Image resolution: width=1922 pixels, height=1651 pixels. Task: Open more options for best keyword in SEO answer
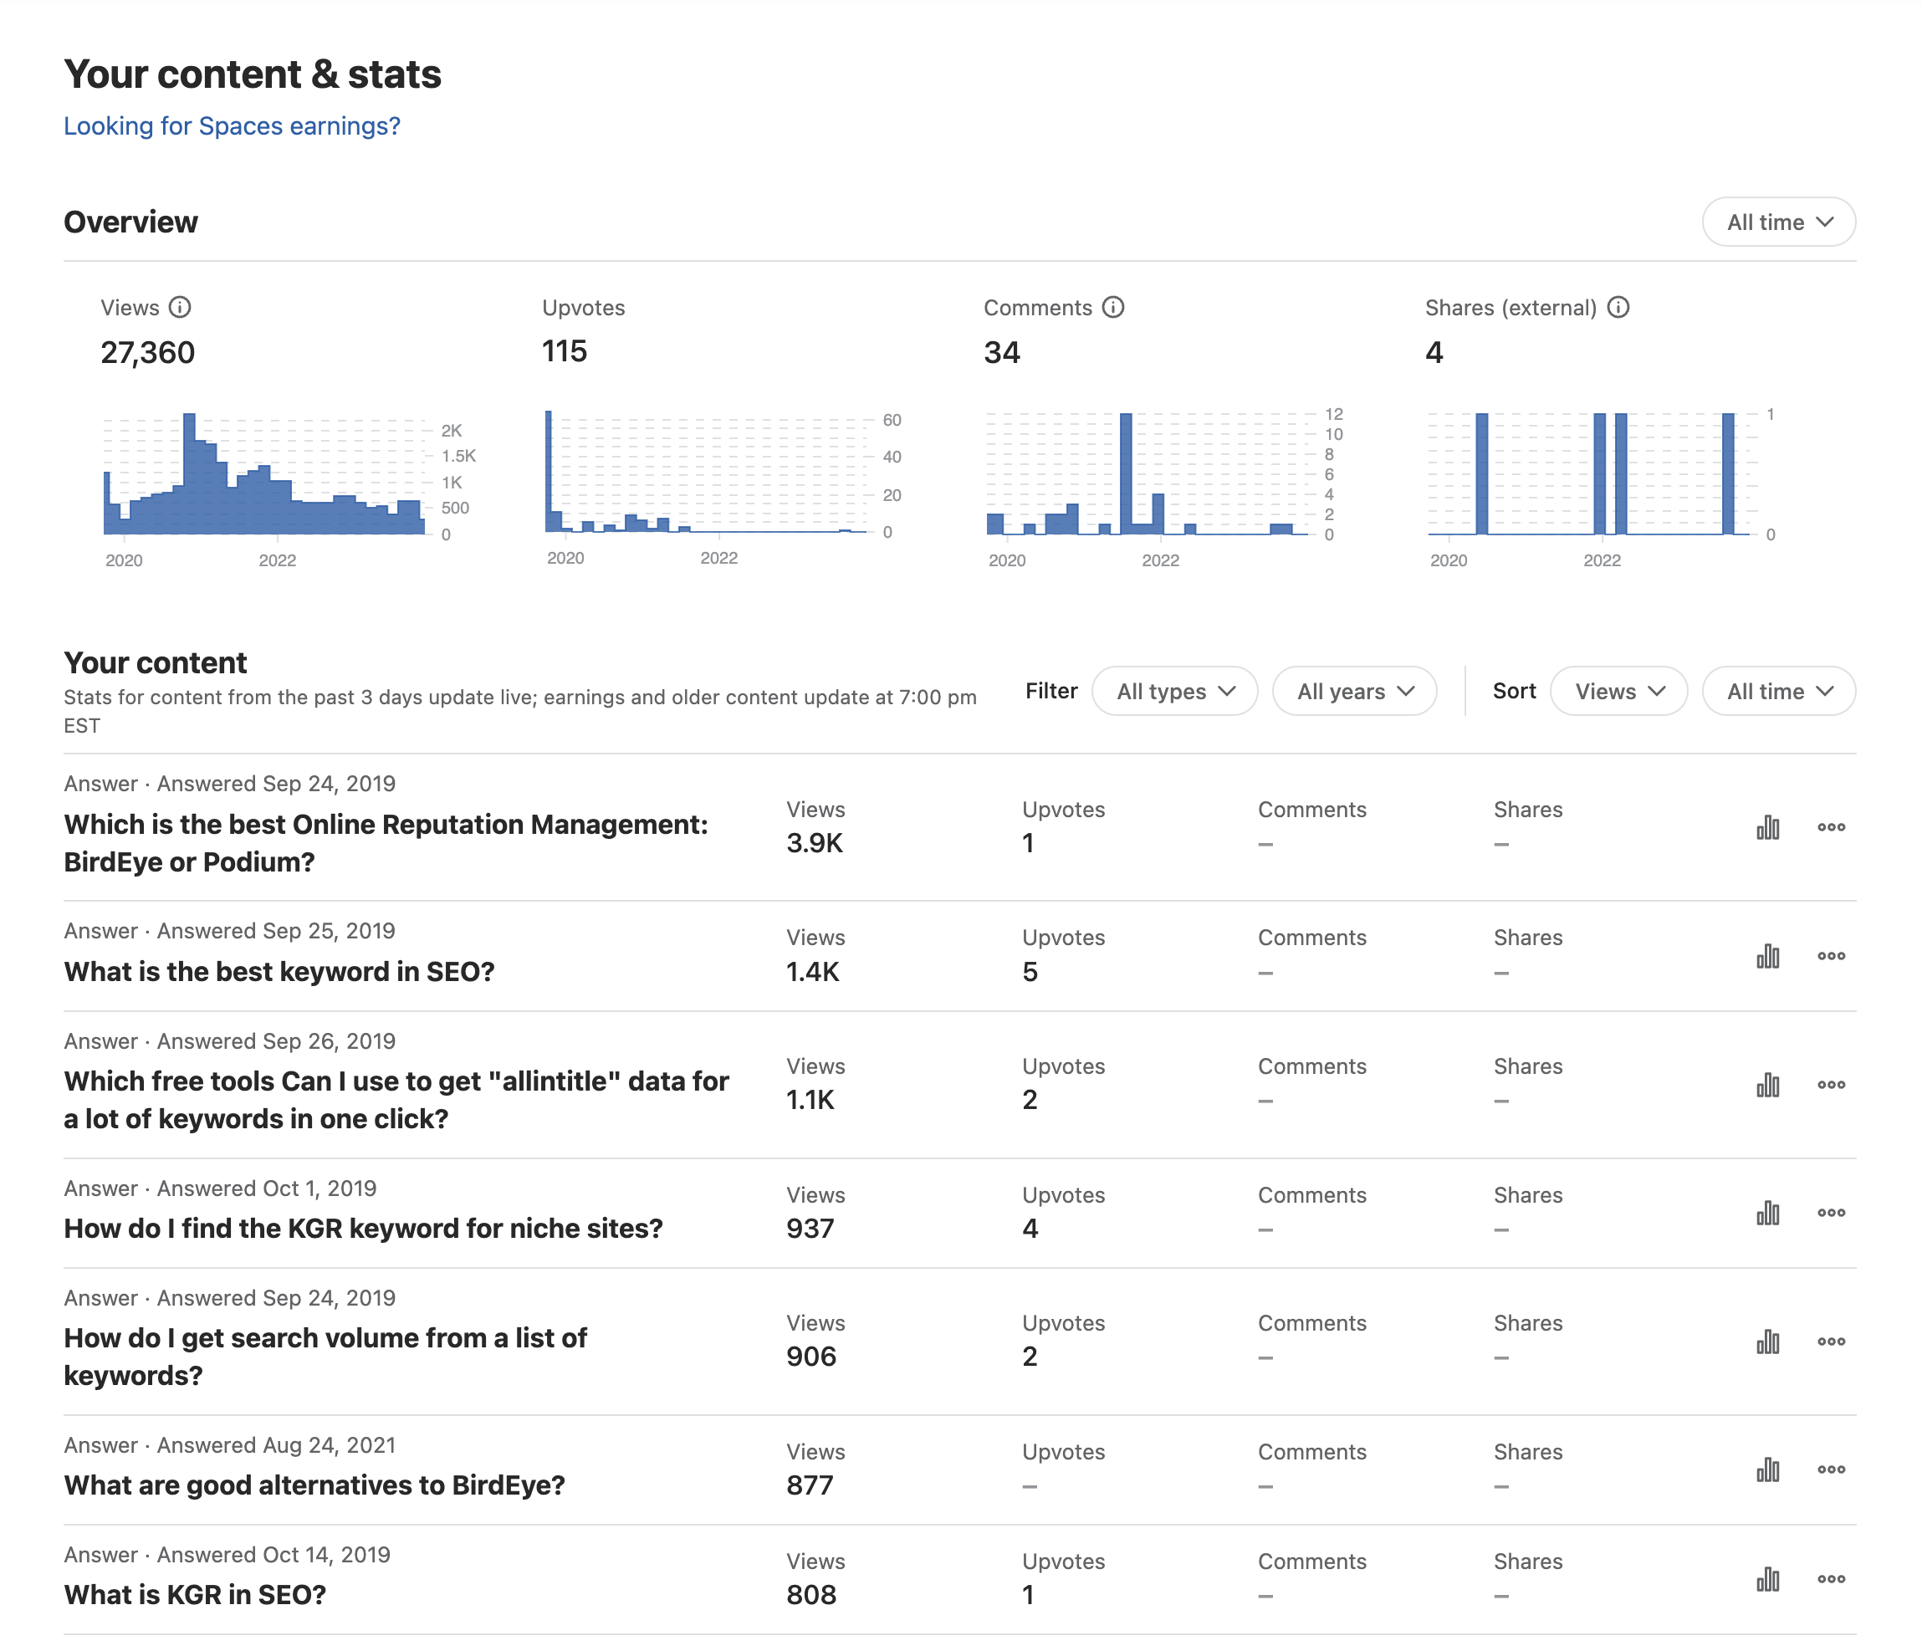(x=1831, y=956)
